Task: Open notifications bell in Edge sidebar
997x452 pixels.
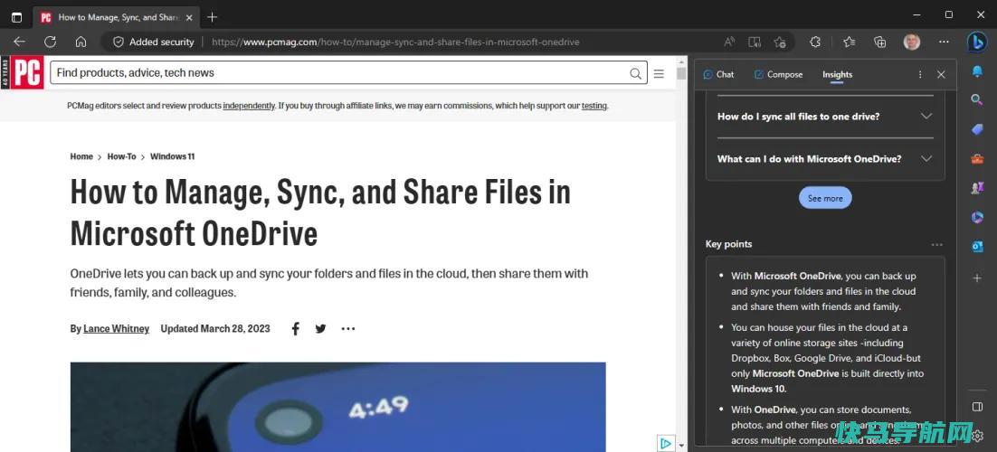Action: pyautogui.click(x=977, y=71)
